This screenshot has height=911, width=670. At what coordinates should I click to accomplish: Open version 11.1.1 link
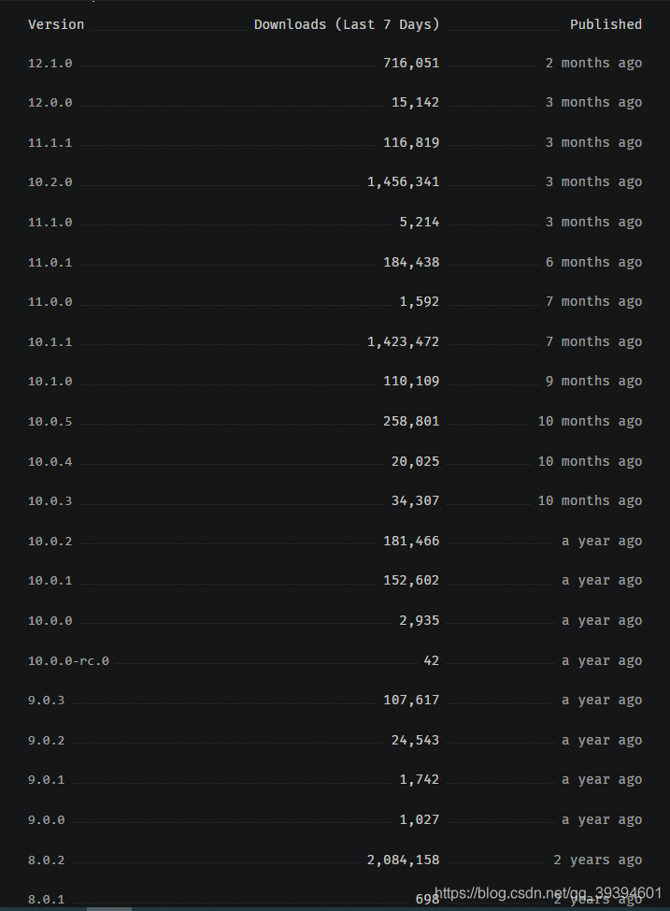click(50, 143)
